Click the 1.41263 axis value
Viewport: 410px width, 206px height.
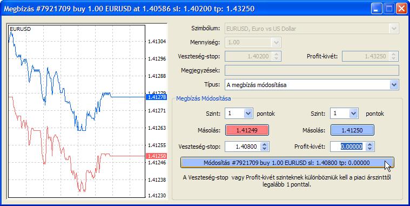[x=157, y=128]
